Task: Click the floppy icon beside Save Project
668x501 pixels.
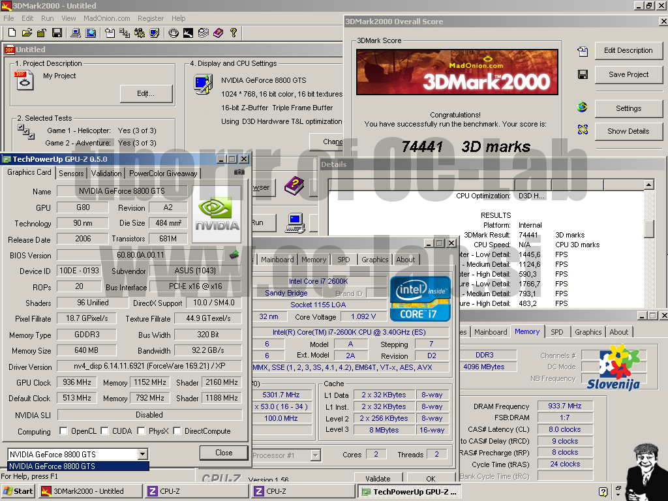Action: coord(583,74)
